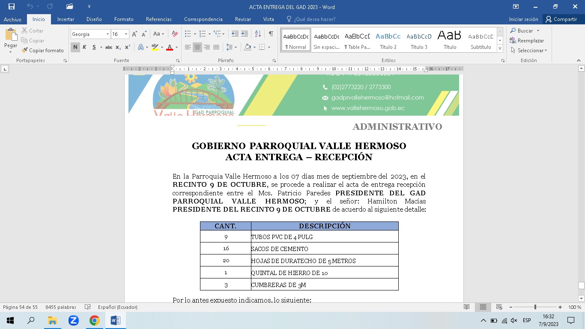585x329 pixels.
Task: Click the Compartir button
Action: click(561, 19)
